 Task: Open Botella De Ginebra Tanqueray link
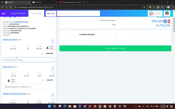coord(14,94)
